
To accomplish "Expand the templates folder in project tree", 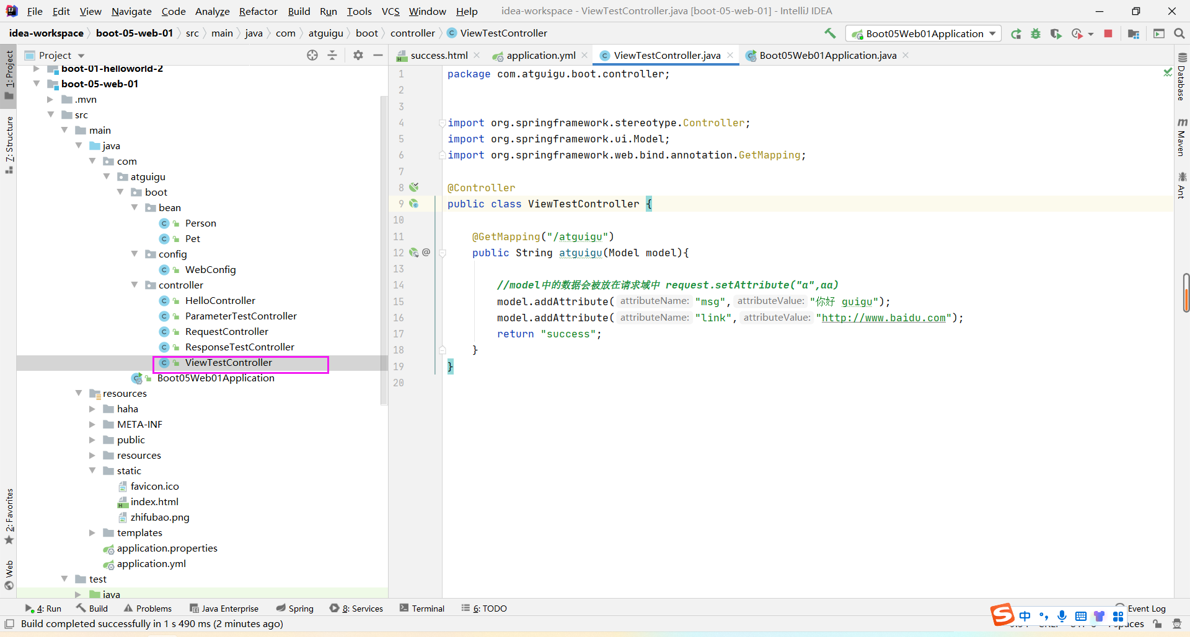I will (92, 532).
